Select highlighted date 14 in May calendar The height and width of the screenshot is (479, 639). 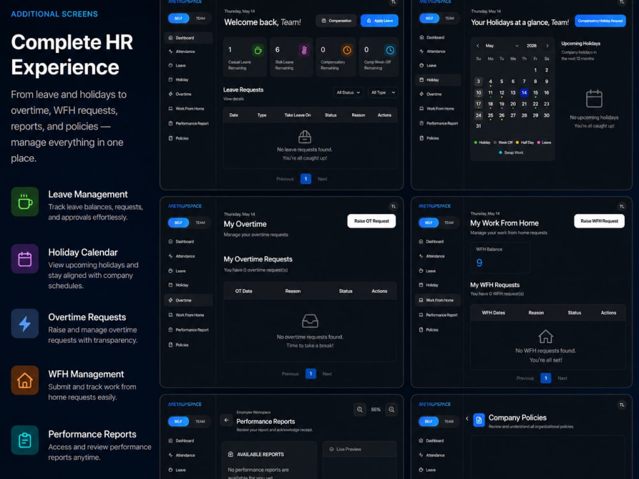point(524,93)
